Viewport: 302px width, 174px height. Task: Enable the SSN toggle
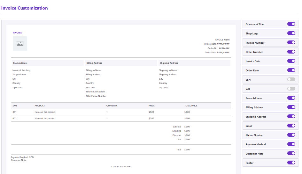pos(291,79)
